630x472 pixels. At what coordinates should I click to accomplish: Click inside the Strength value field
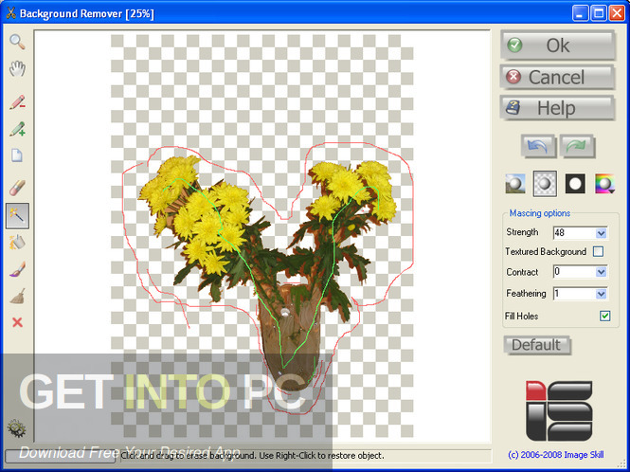[x=574, y=233]
